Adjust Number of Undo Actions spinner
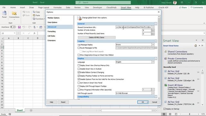Image resolution: width=206 pixels, height=116 pixels. (153, 30)
